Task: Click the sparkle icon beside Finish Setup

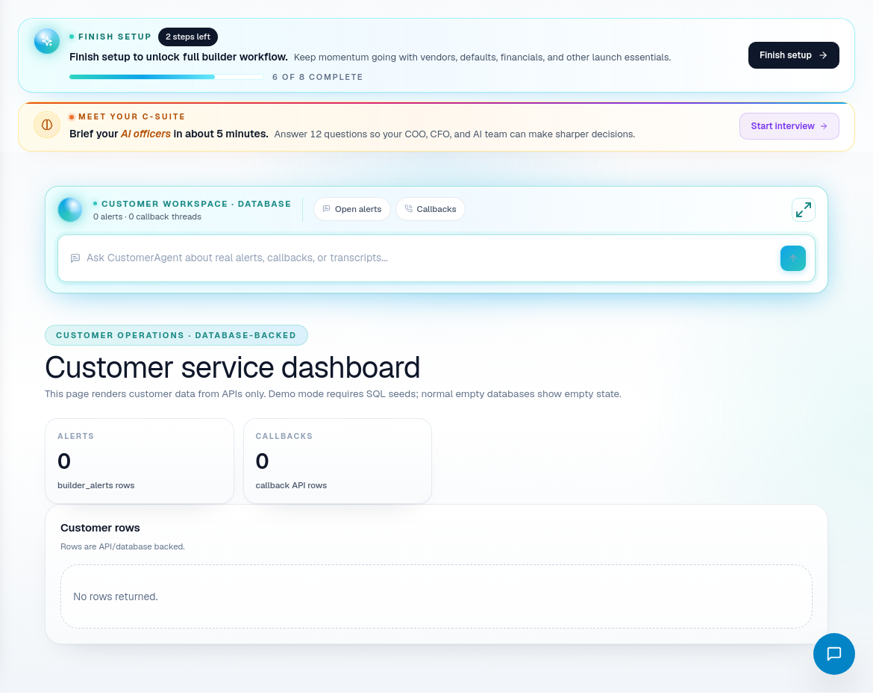Action: coord(47,41)
